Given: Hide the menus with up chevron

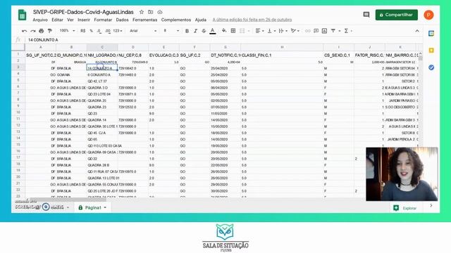Looking at the screenshot, I should 417,31.
